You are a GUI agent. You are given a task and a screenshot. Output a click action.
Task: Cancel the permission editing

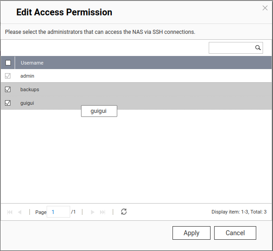(235, 233)
